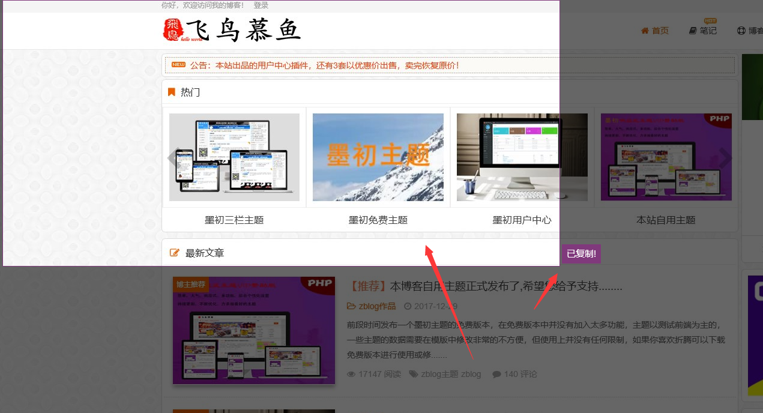Click the tag icon before zblog主题
Viewport: 763px width, 413px height.
point(413,373)
